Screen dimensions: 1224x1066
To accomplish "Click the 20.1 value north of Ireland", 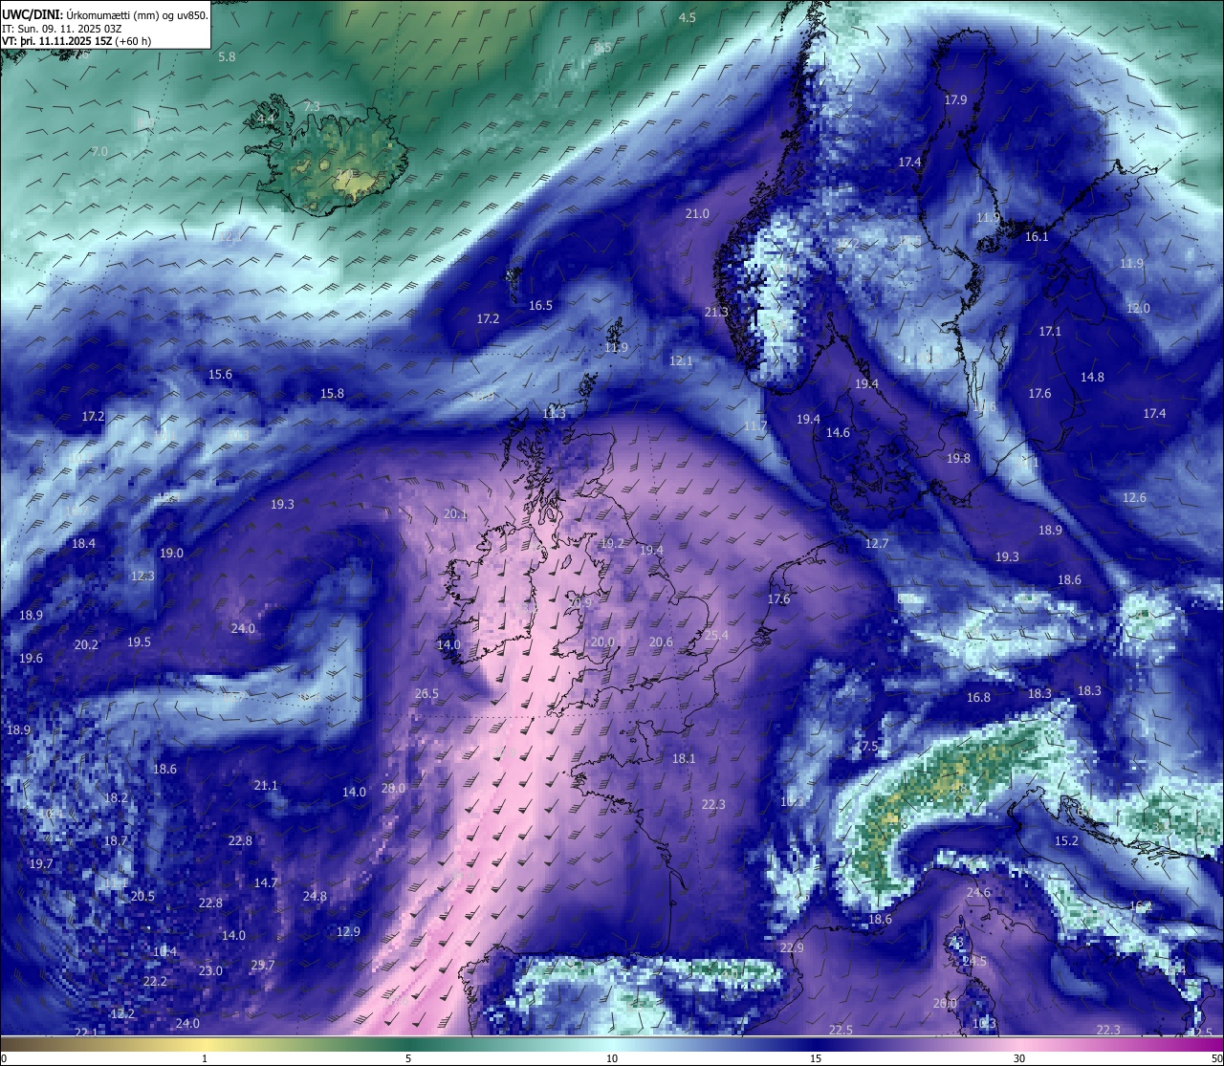I will (x=455, y=514).
